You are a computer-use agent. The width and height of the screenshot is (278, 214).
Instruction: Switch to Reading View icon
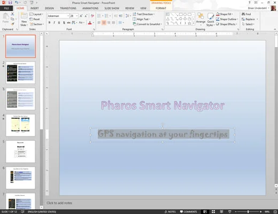pyautogui.click(x=221, y=212)
